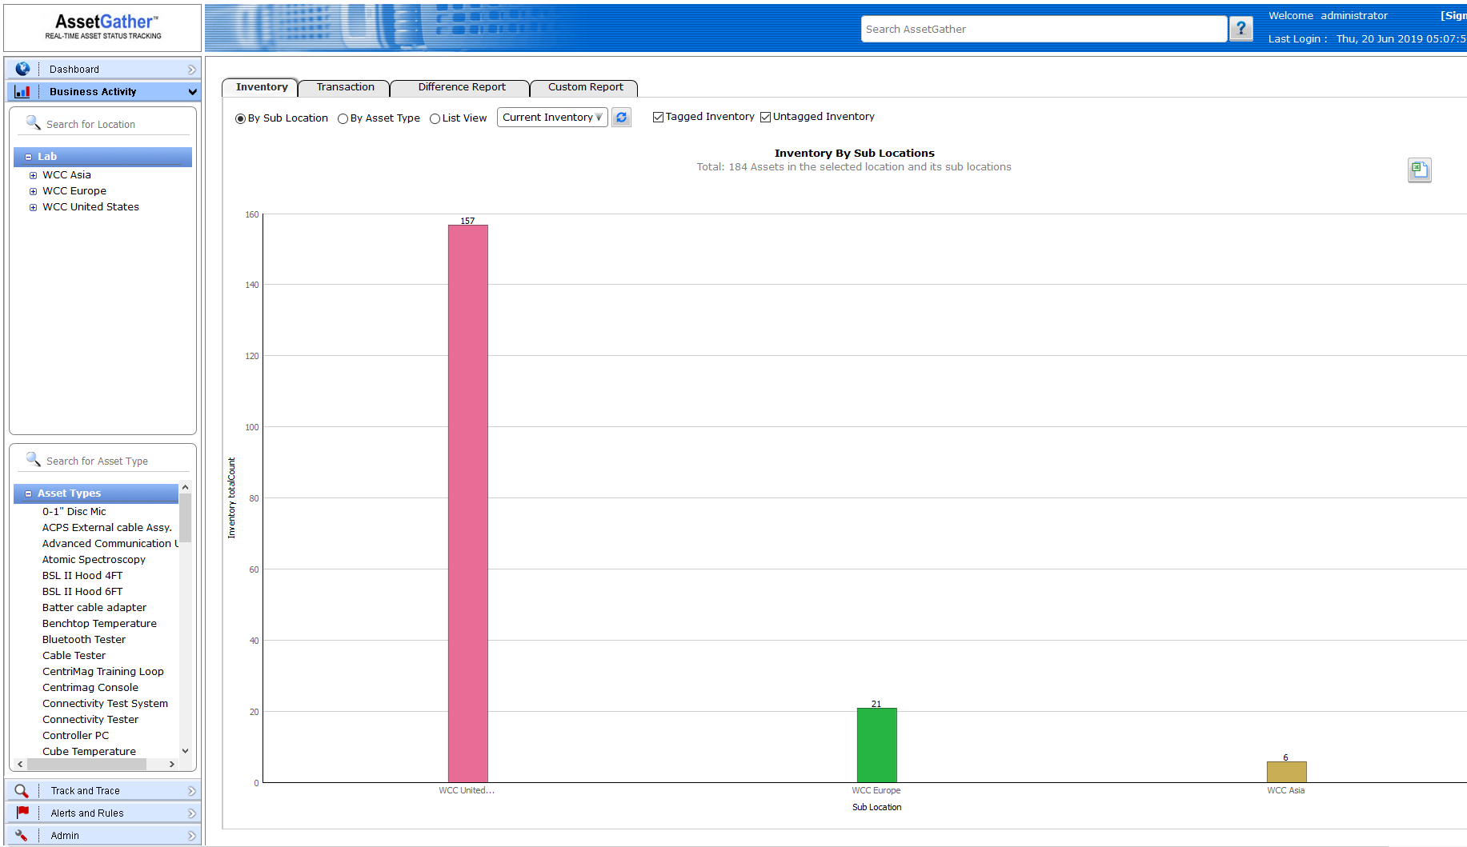Viewport: 1467px width, 847px height.
Task: Click the Alerts and Rules flag icon
Action: point(22,813)
